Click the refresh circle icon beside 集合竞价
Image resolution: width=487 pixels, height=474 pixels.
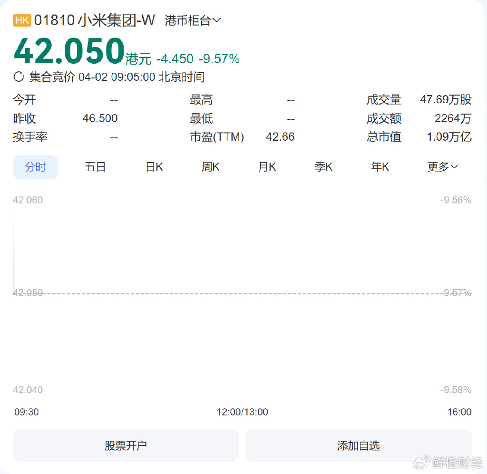[19, 77]
